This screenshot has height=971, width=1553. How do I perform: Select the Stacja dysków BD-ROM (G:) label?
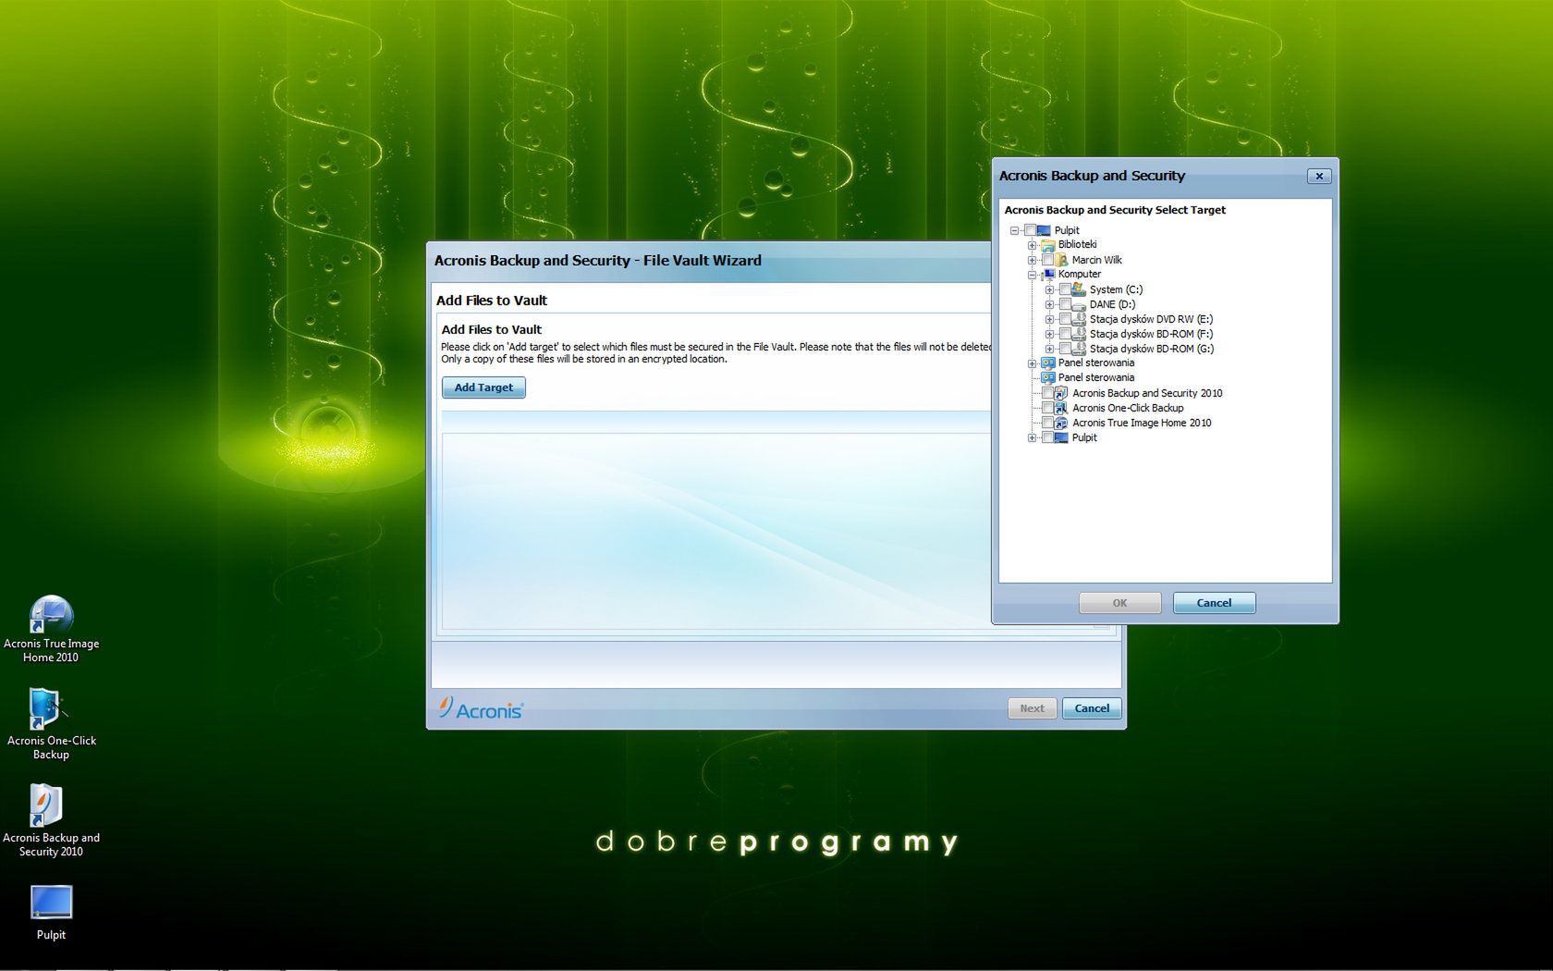[x=1152, y=349]
